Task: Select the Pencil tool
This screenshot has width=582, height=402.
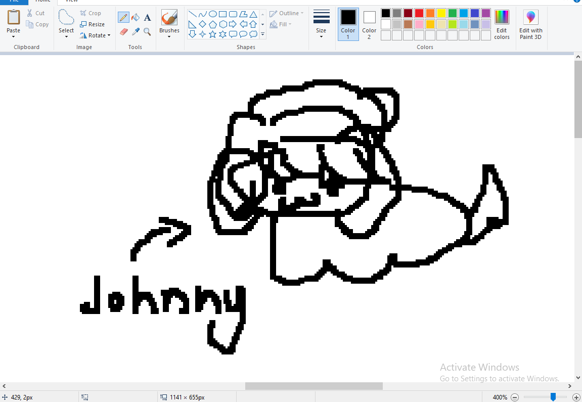Action: click(x=123, y=17)
